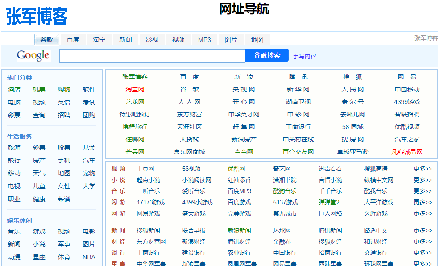
Task: Open 星座 under 娱乐休闲
Action: click(39, 257)
